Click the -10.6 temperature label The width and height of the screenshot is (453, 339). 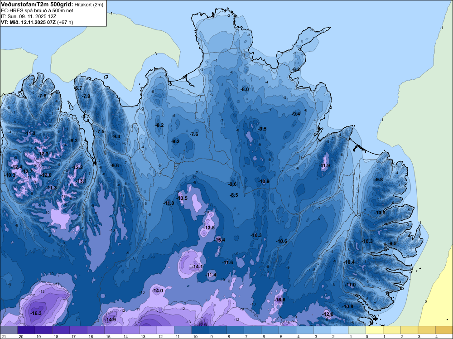(x=281, y=241)
